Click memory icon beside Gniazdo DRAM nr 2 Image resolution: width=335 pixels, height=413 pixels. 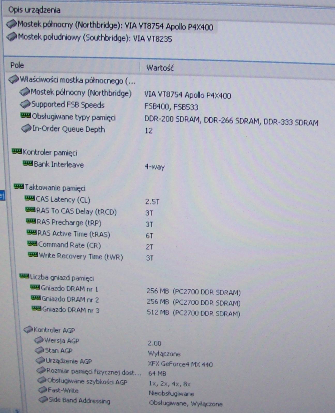pos(36,297)
